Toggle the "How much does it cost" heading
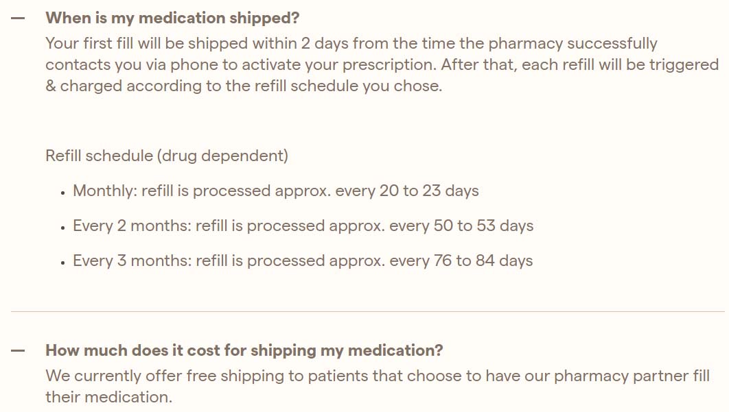The height and width of the screenshot is (412, 729). 244,350
